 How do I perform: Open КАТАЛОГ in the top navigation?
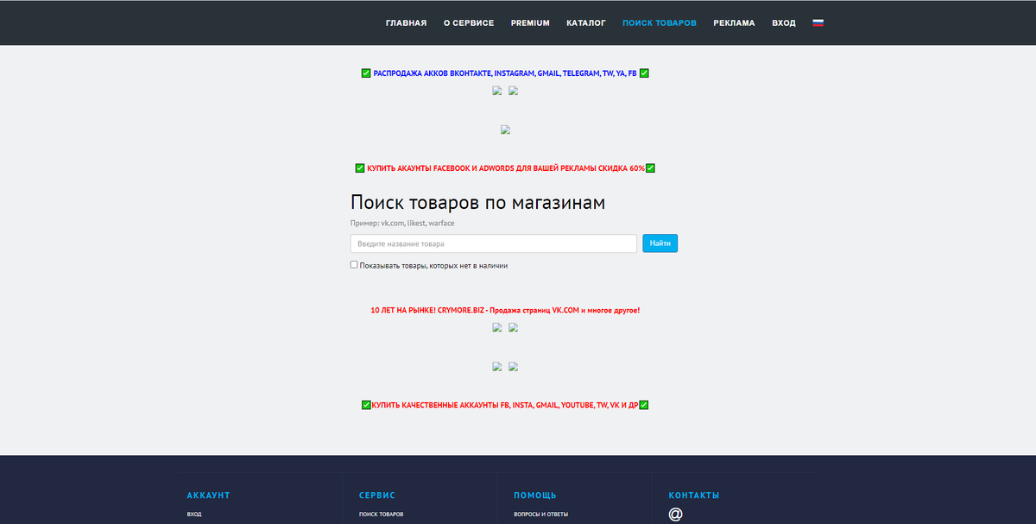[x=586, y=23]
